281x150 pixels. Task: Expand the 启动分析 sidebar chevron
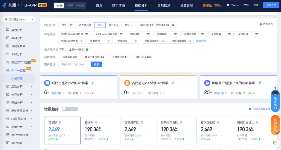pos(31,86)
